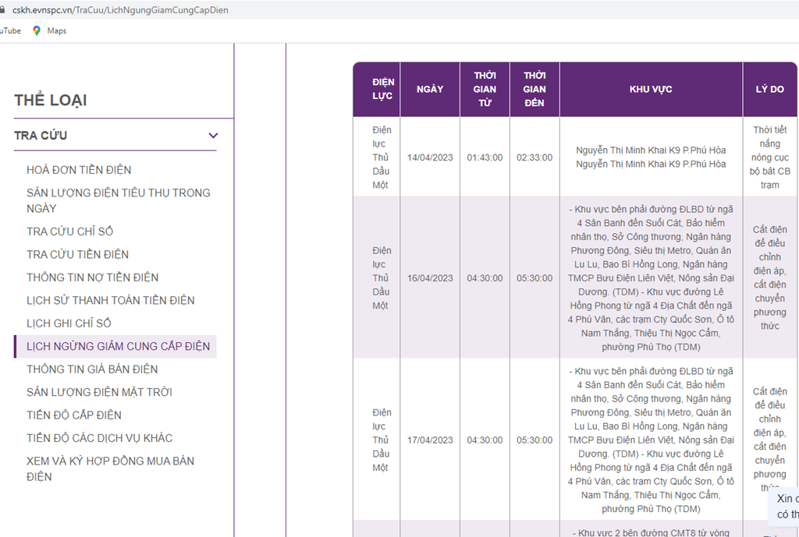Click start time 01:43:00
The image size is (799, 537).
[485, 157]
